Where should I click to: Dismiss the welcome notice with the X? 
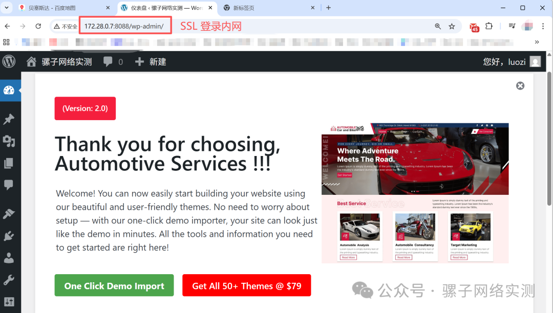coord(520,86)
